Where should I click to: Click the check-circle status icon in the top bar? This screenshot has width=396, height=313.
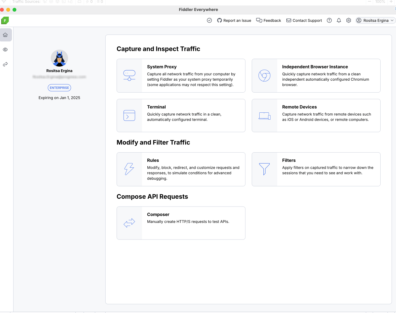coord(209,20)
